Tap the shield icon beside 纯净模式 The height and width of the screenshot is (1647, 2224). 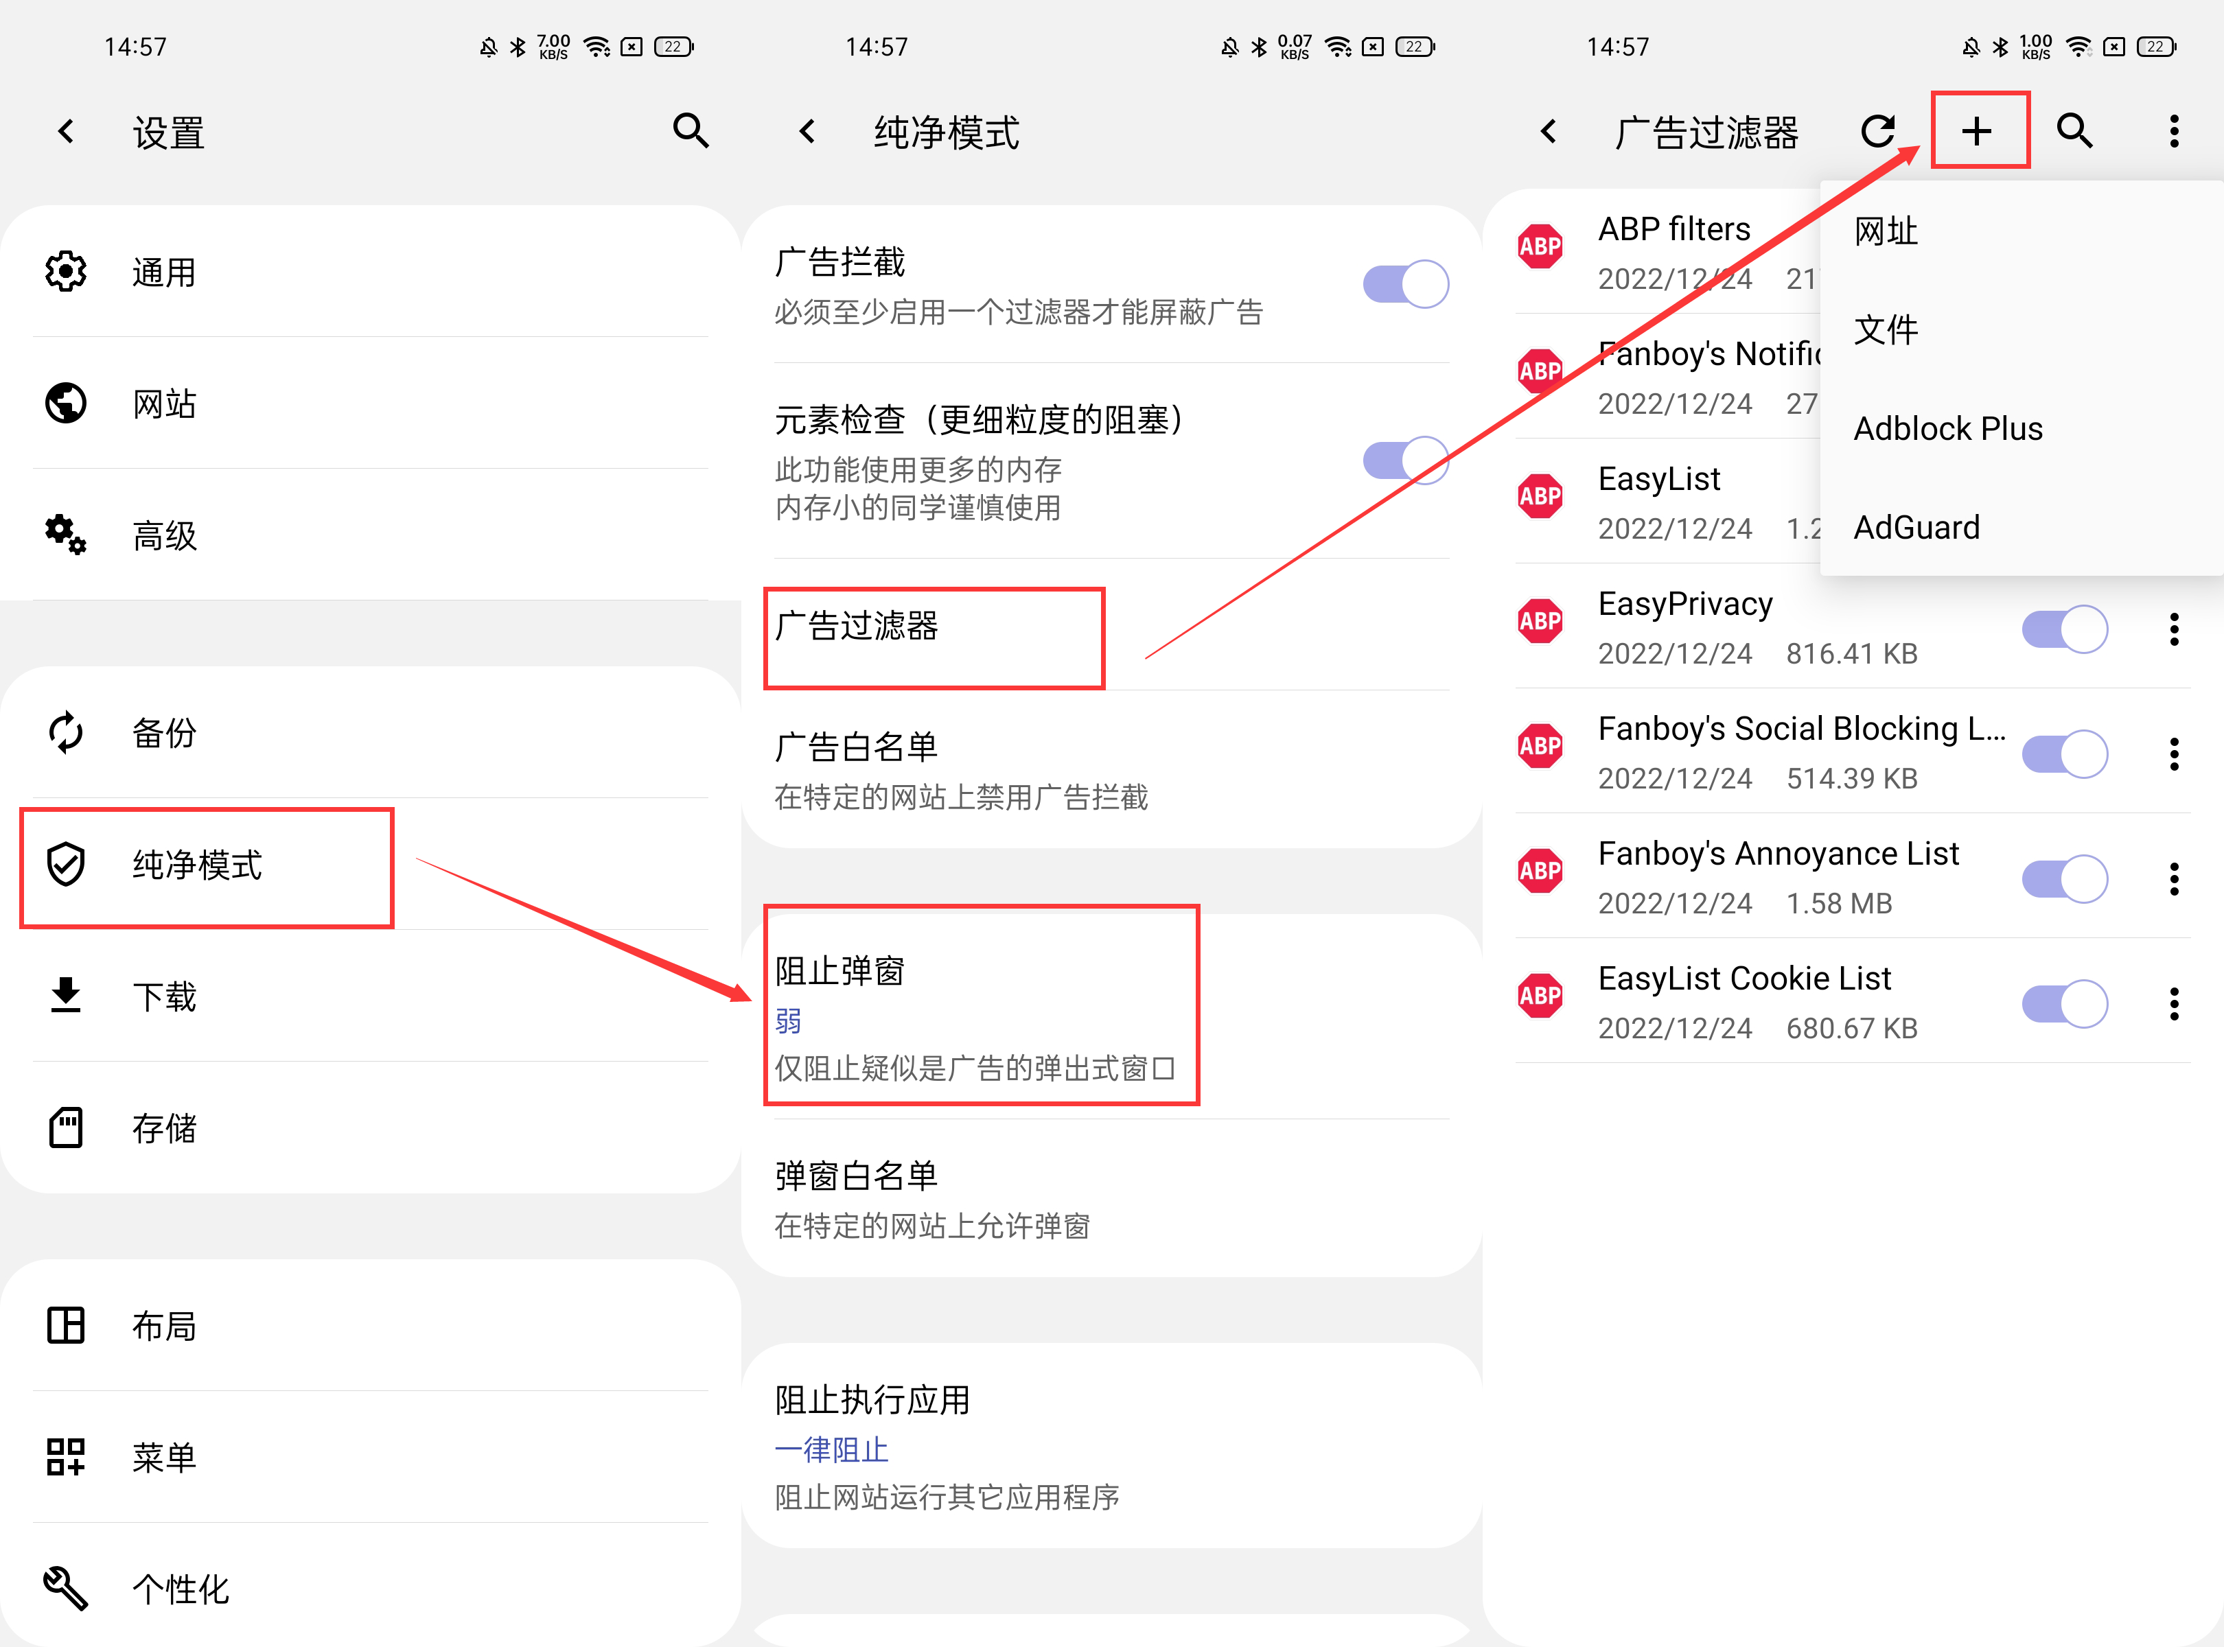[66, 865]
